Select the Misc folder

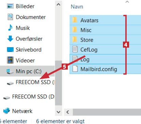[105, 30]
